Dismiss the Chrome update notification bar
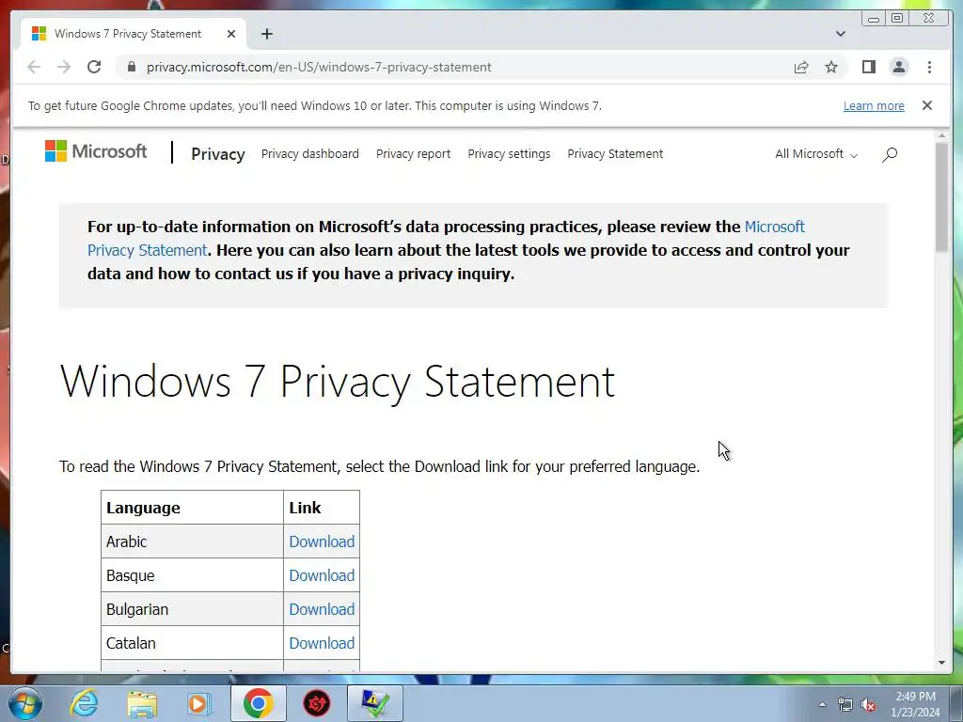 [x=927, y=105]
